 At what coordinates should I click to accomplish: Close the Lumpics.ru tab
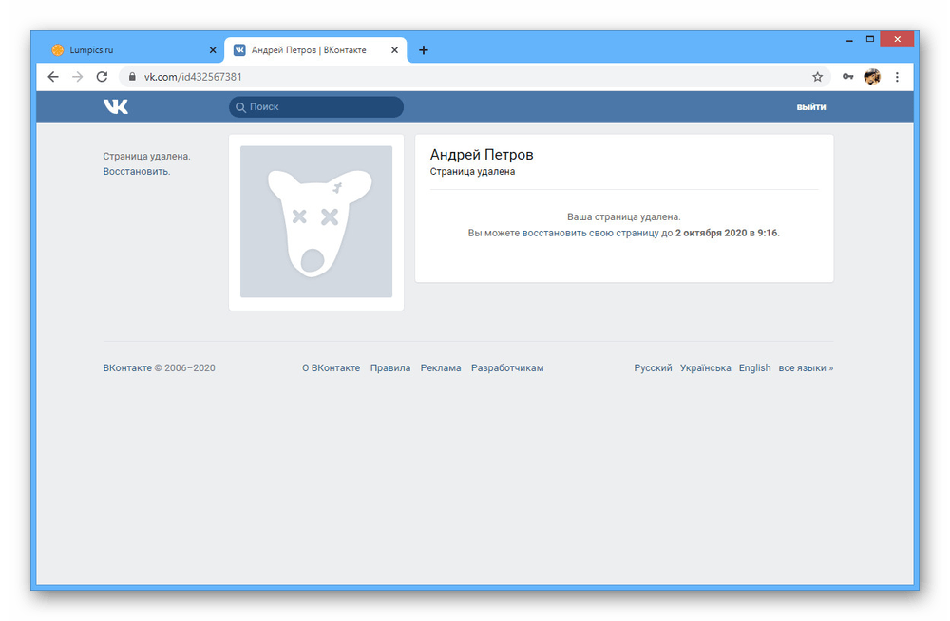tap(213, 50)
